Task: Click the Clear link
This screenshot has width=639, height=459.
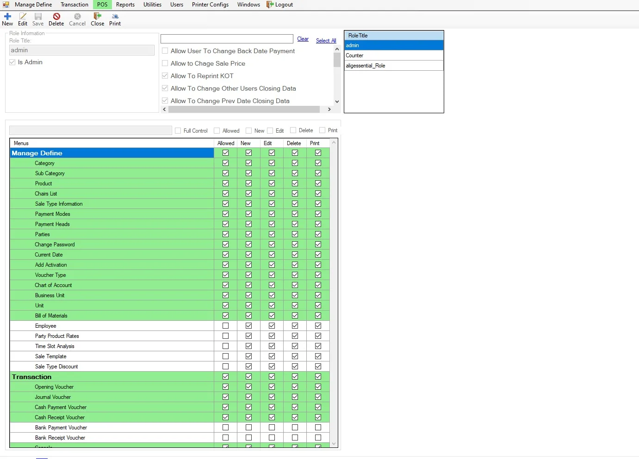Action: click(x=303, y=39)
